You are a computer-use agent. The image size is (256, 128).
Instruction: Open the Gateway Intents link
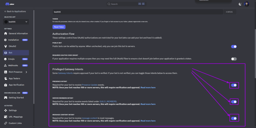click(x=65, y=73)
